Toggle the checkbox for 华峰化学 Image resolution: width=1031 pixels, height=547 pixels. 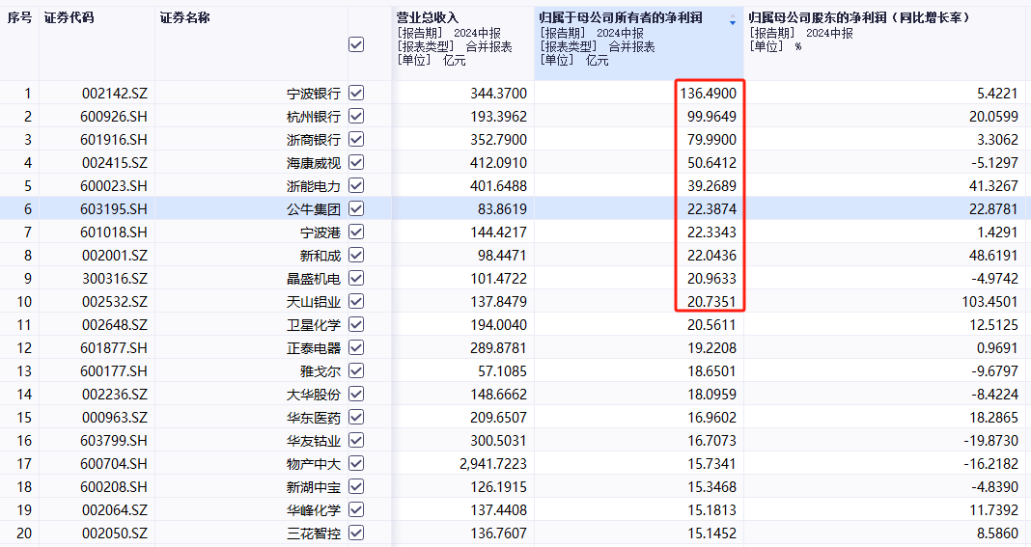tap(355, 509)
